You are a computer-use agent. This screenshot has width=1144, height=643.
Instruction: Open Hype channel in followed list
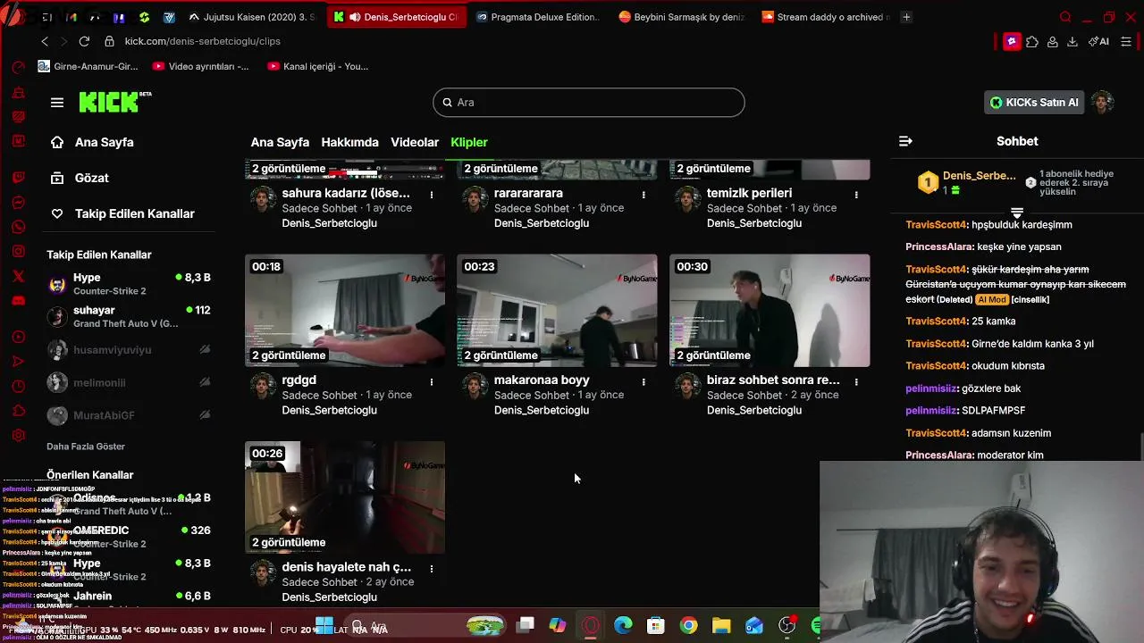click(x=128, y=284)
